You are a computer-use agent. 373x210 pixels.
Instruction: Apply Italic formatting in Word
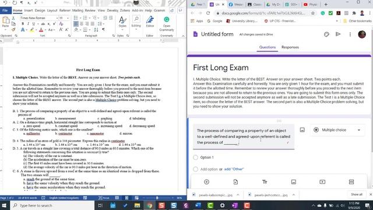click(x=28, y=24)
